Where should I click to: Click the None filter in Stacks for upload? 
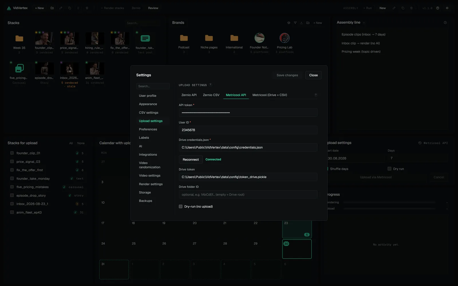(x=81, y=143)
